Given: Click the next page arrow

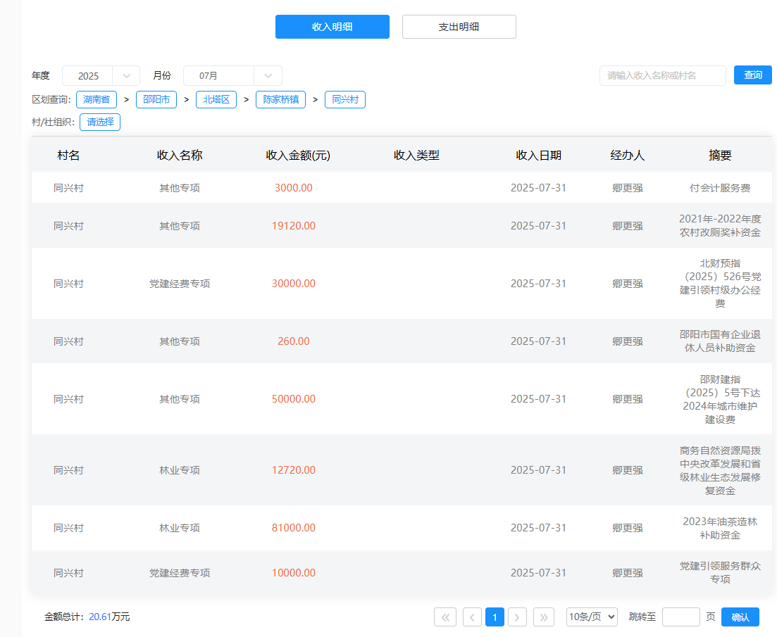Looking at the screenshot, I should click(518, 617).
